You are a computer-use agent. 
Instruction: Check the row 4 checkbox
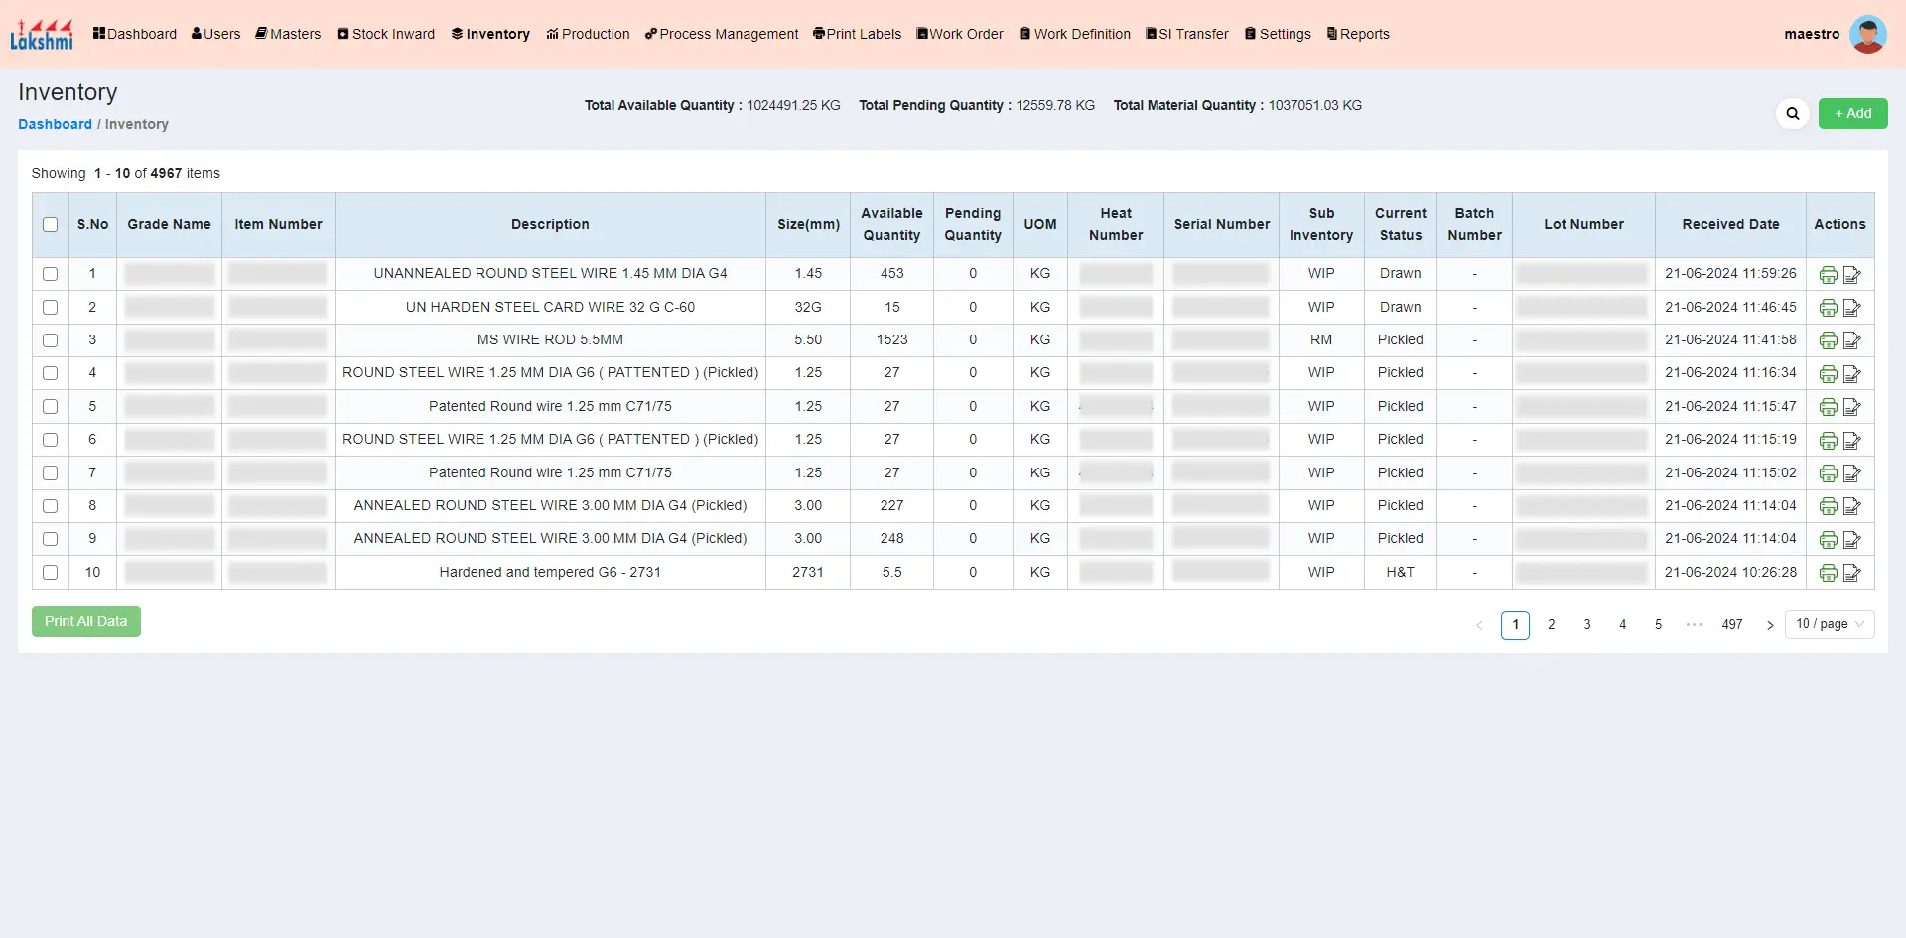coord(51,373)
